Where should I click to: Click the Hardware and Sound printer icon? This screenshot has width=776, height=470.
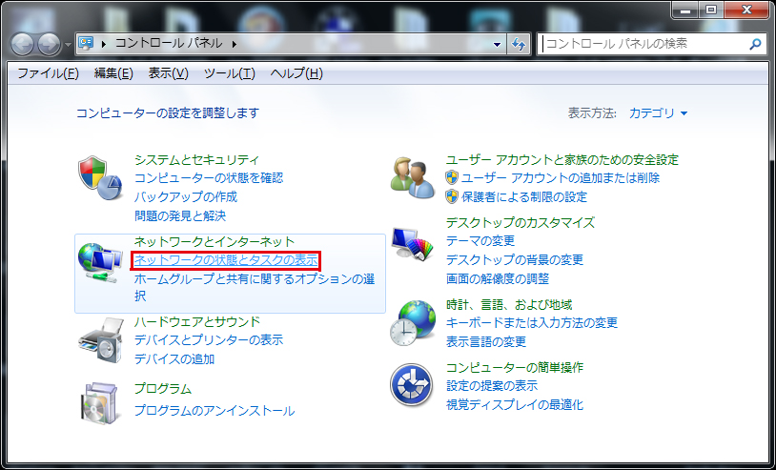coord(101,341)
